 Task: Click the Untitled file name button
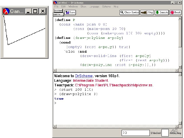pos(58,10)
